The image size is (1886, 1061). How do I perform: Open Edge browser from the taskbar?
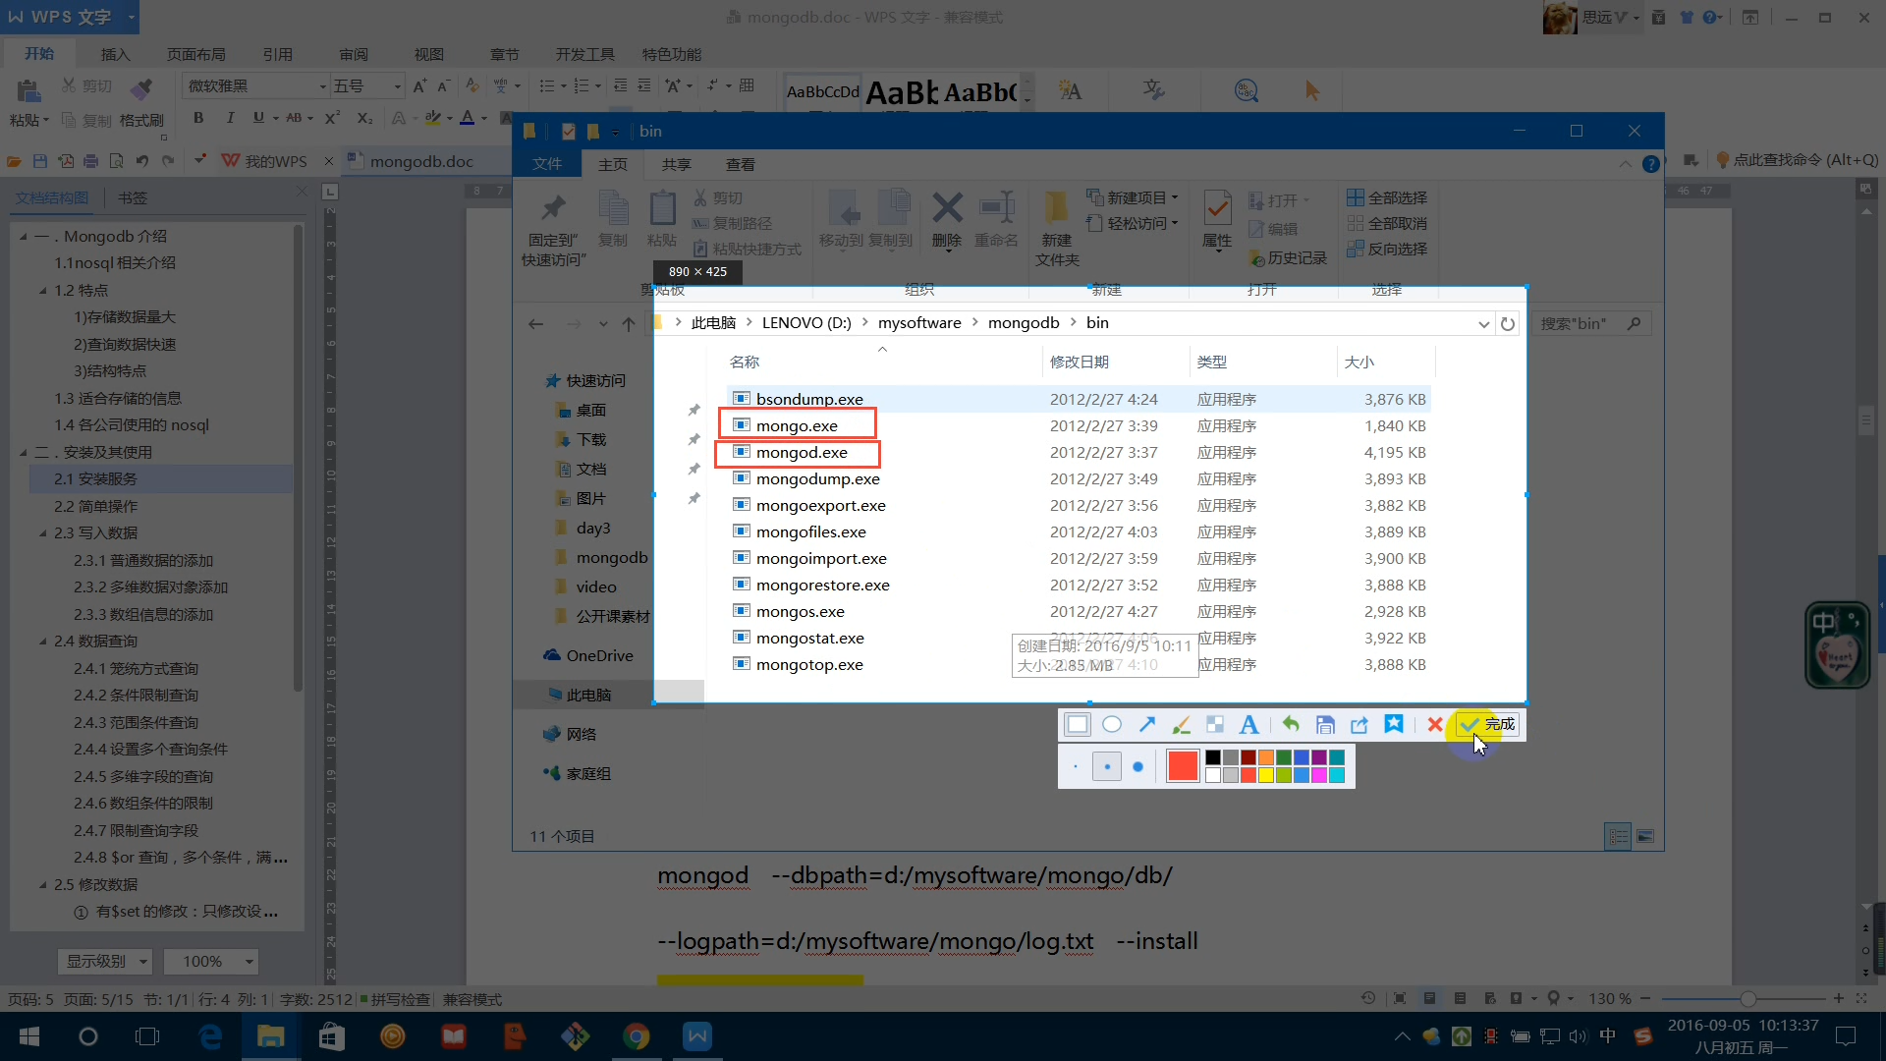[x=210, y=1036]
